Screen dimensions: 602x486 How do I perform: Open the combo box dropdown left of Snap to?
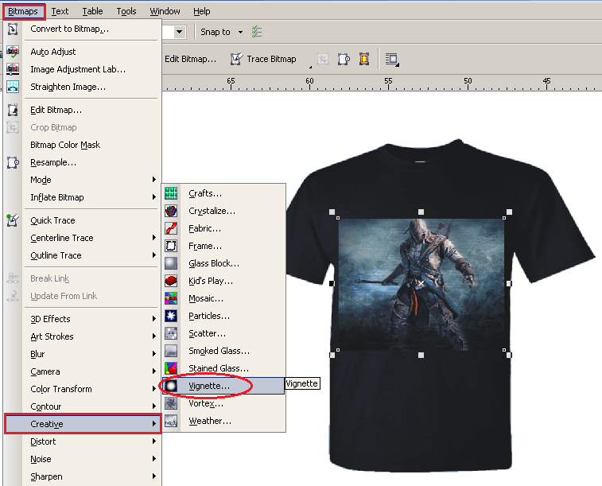pos(179,33)
